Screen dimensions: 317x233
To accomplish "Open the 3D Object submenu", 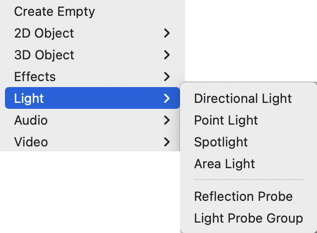I will tap(44, 55).
